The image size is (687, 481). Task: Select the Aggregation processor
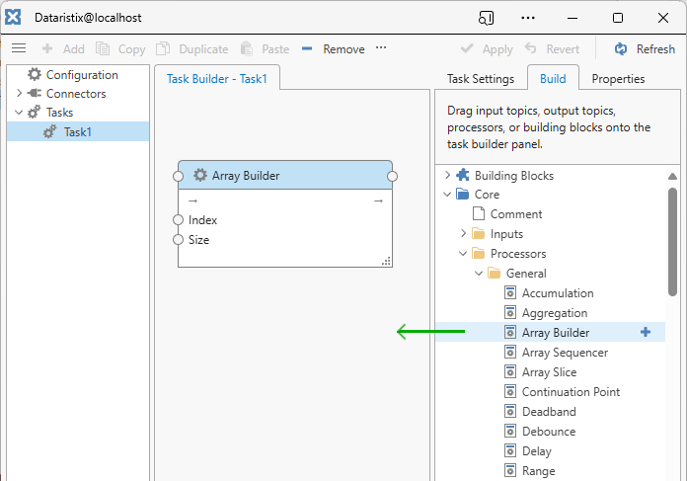pos(555,313)
